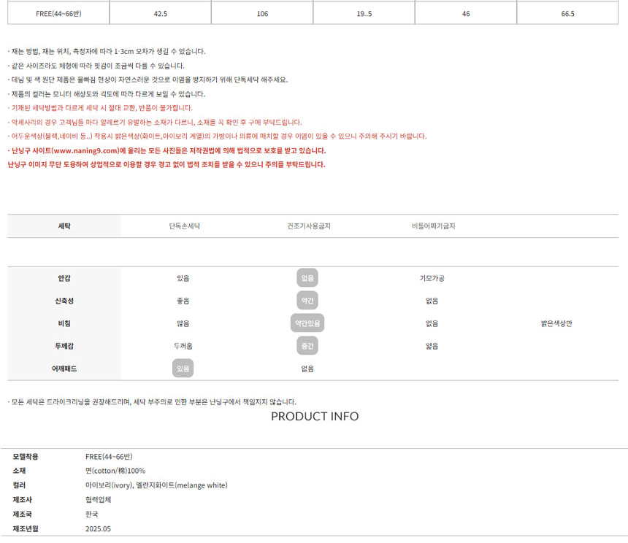Click 기모가공 option in the 안감 row

(432, 278)
